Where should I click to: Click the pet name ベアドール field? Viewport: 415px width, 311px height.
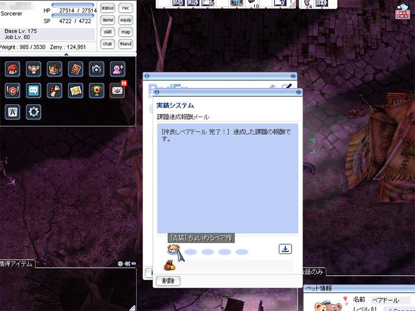[390, 301]
